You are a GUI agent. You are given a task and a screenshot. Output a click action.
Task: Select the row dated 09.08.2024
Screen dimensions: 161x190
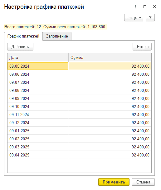tap(79, 90)
